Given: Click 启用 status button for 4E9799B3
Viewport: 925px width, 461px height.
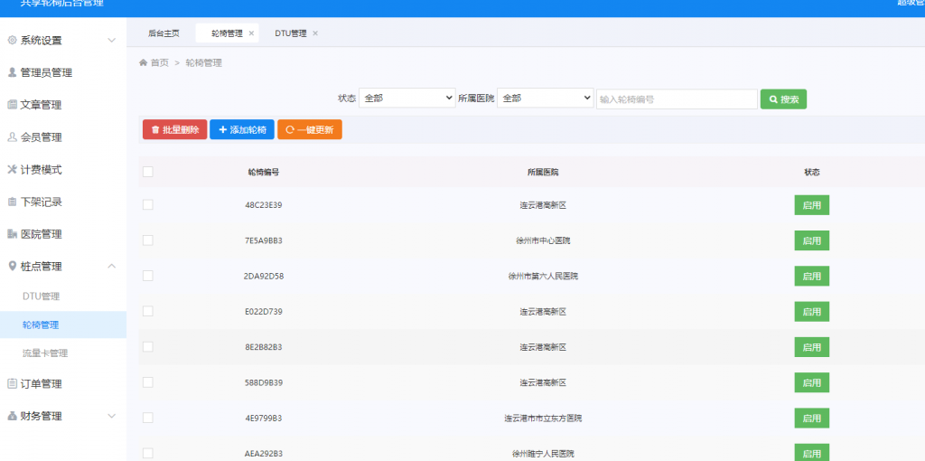Looking at the screenshot, I should click(812, 418).
